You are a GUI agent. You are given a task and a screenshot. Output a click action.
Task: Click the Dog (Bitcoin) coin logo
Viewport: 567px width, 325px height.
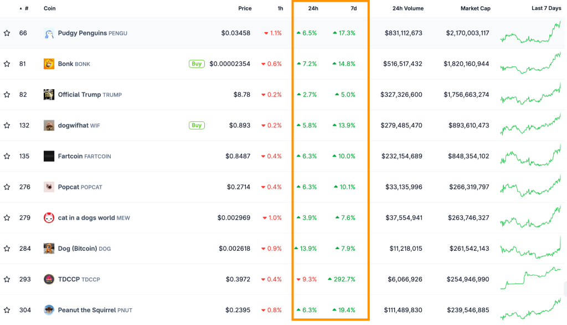pos(49,249)
